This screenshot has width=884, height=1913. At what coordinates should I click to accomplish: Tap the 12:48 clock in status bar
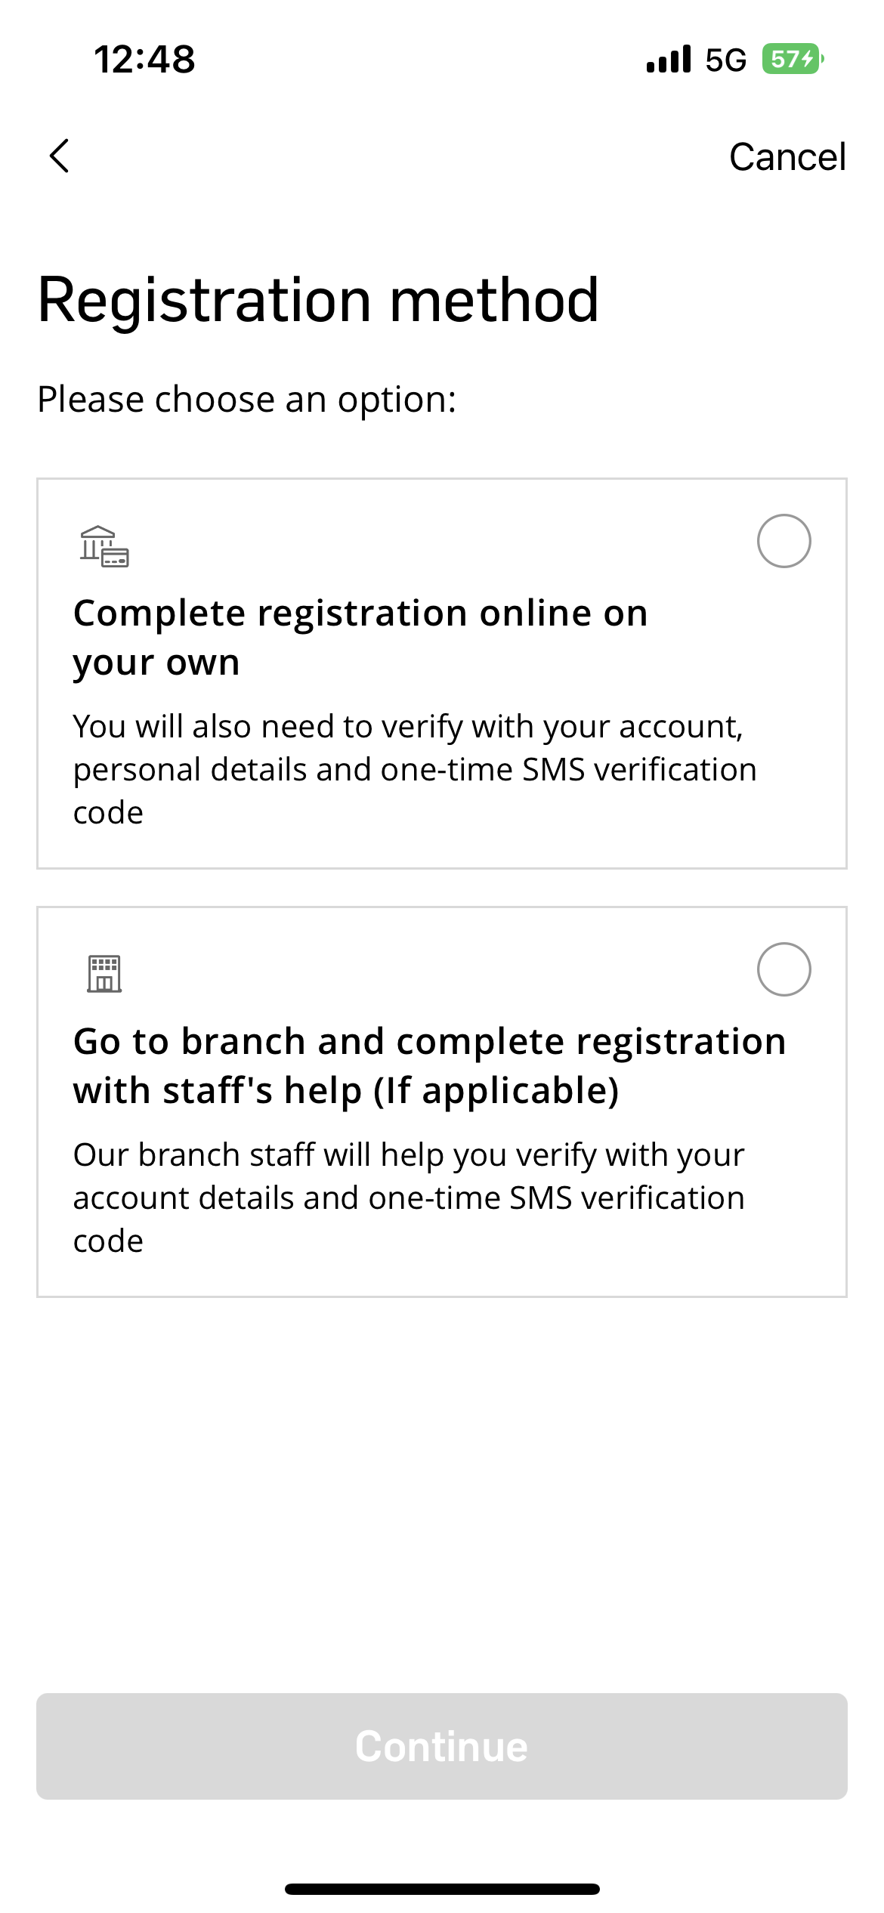click(144, 59)
